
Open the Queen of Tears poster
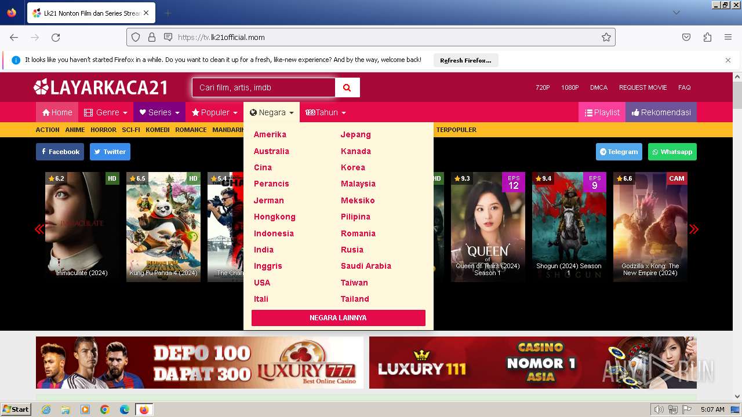coord(488,227)
